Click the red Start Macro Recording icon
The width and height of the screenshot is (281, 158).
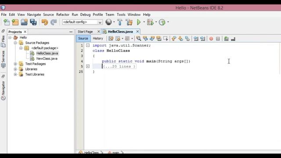tap(211, 39)
